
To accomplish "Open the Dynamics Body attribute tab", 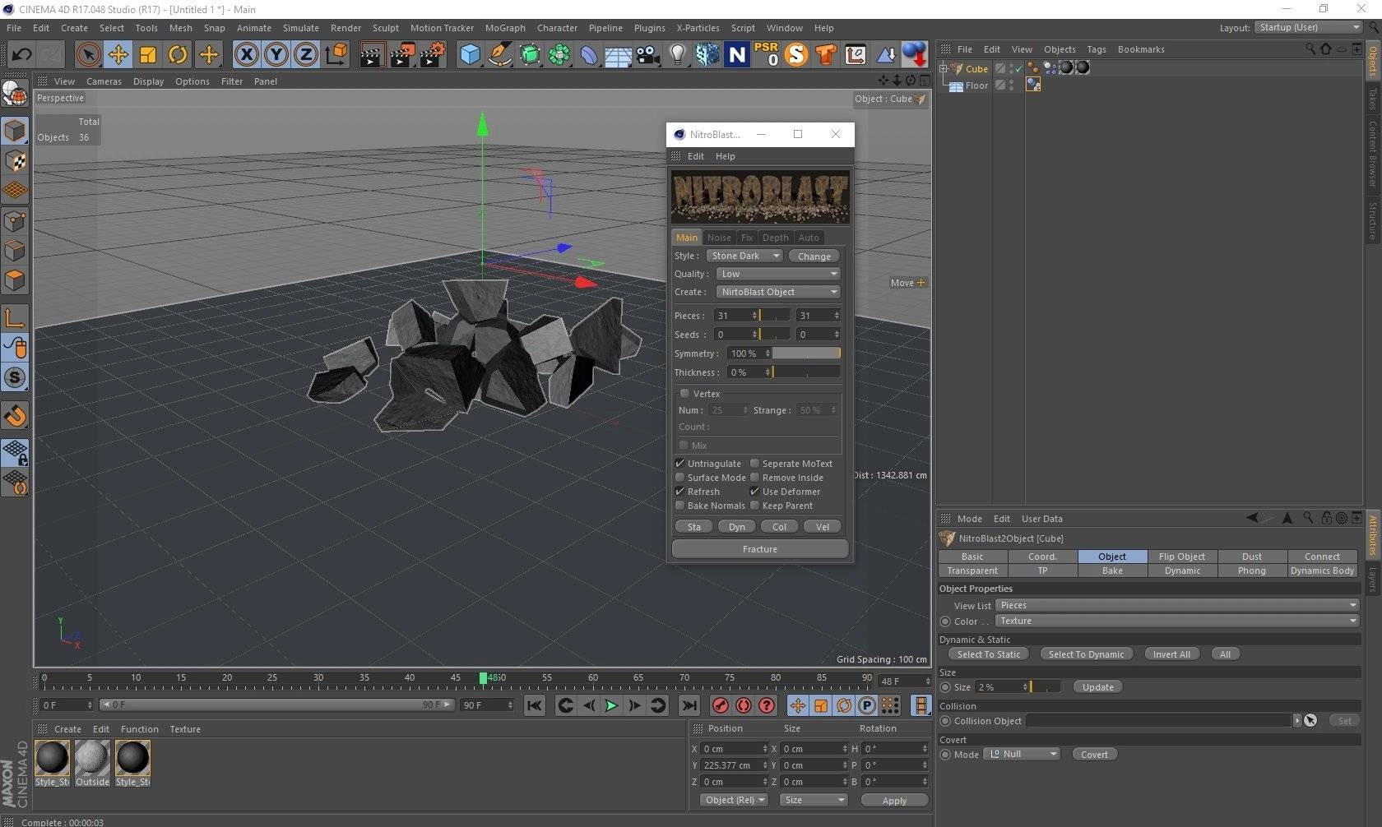I will (1322, 571).
